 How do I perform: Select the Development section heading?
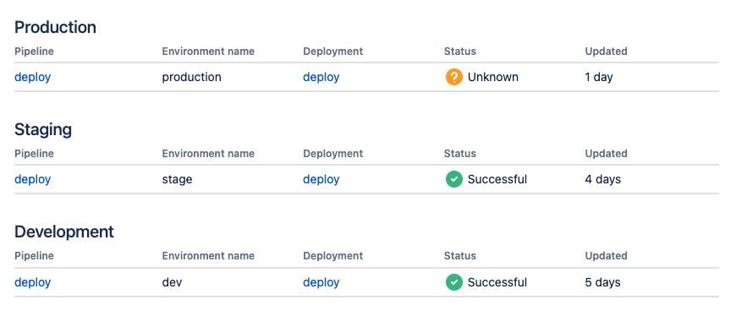(x=64, y=232)
